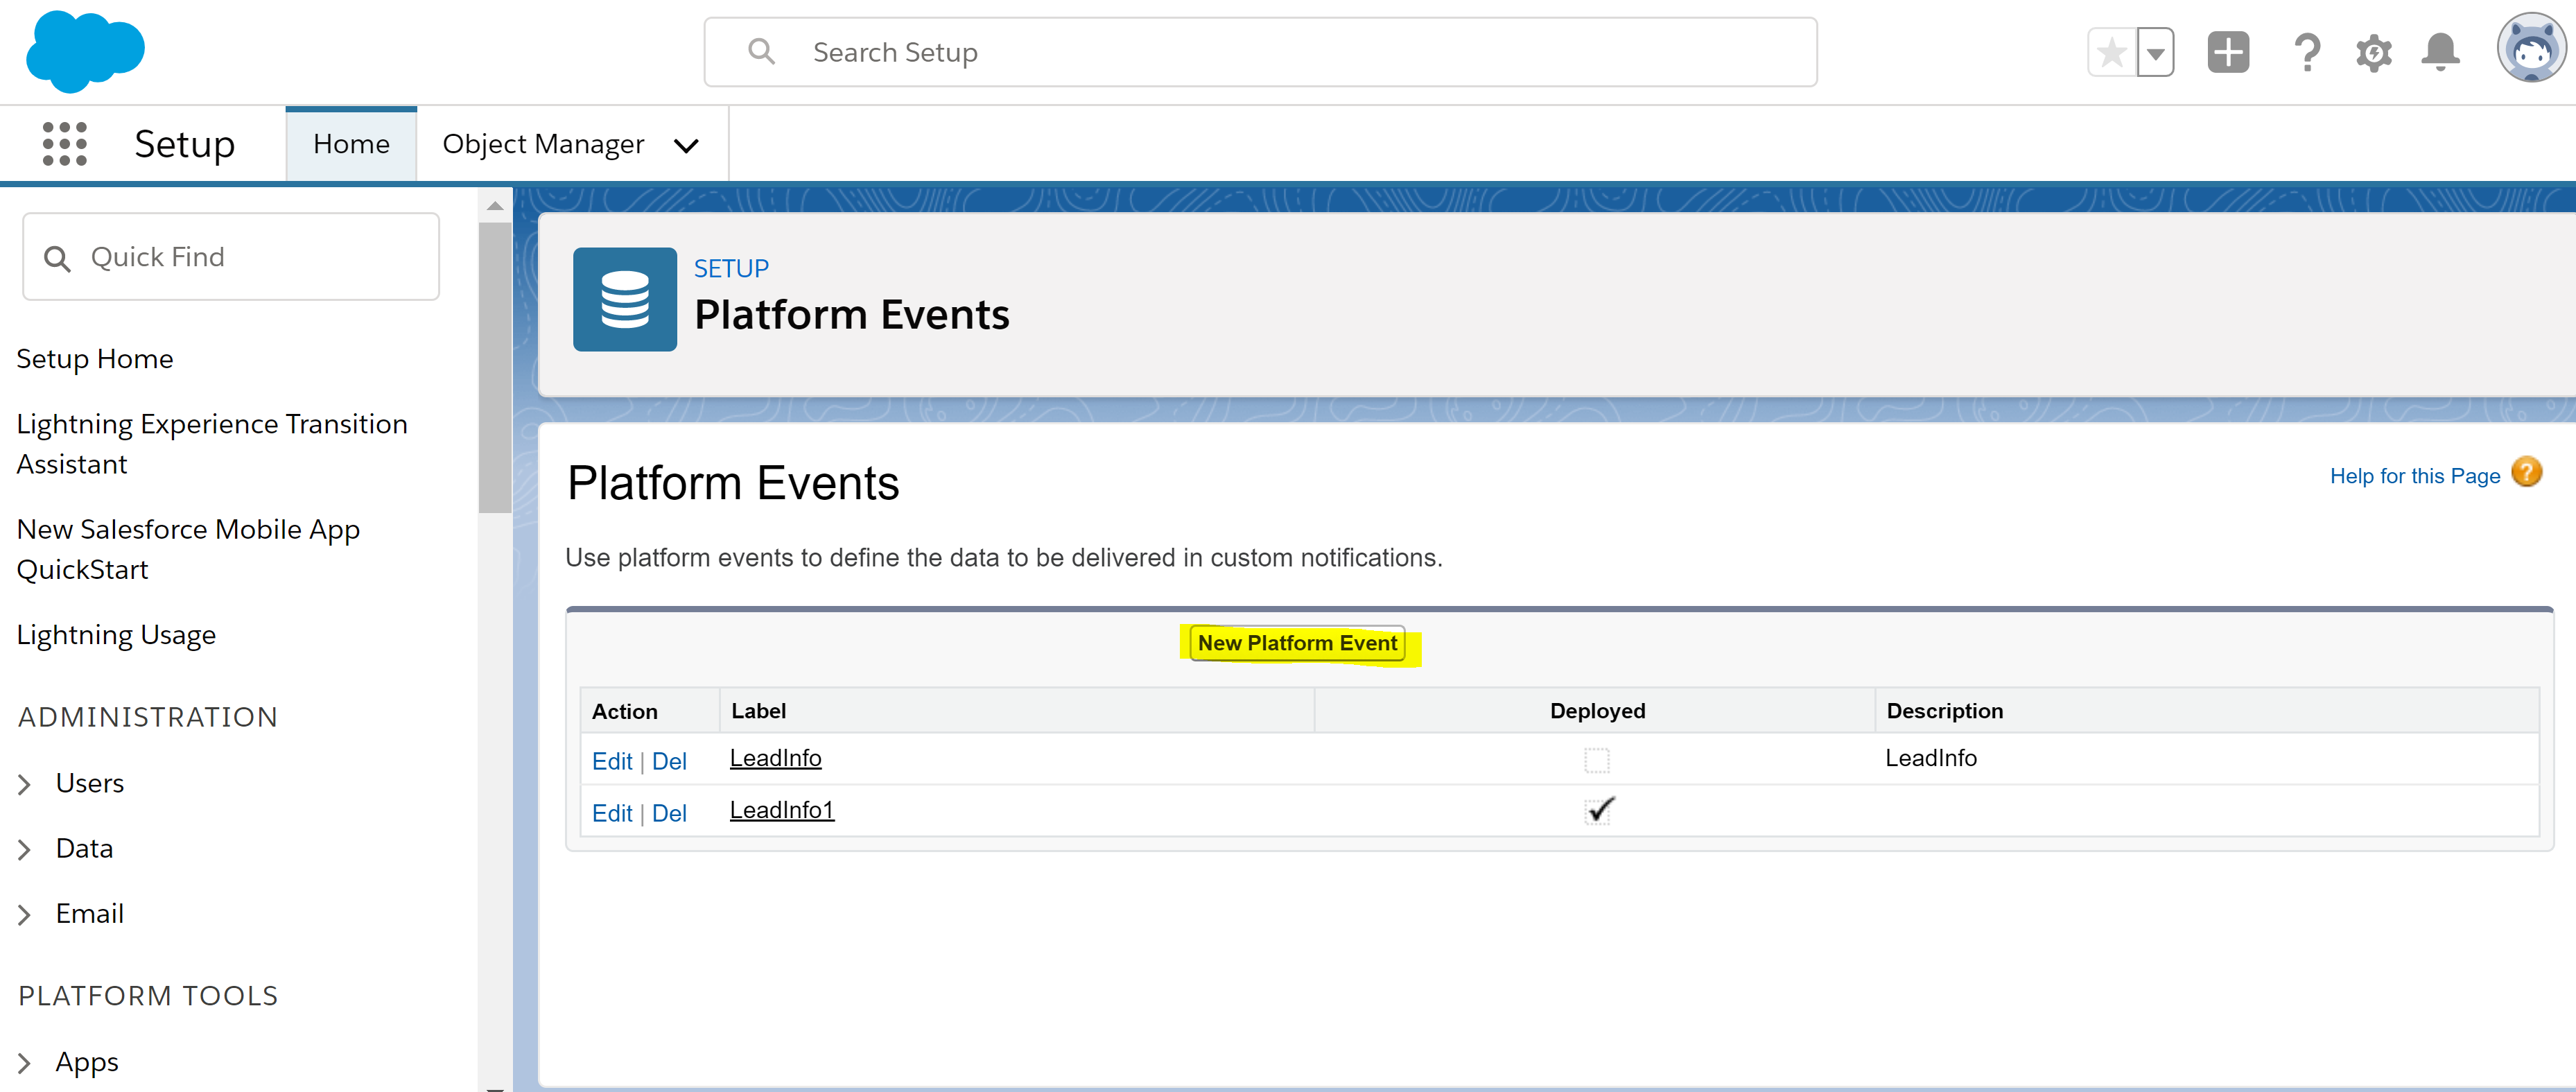Click the New Platform Event button
Image resolution: width=2576 pixels, height=1092 pixels.
pos(1297,643)
